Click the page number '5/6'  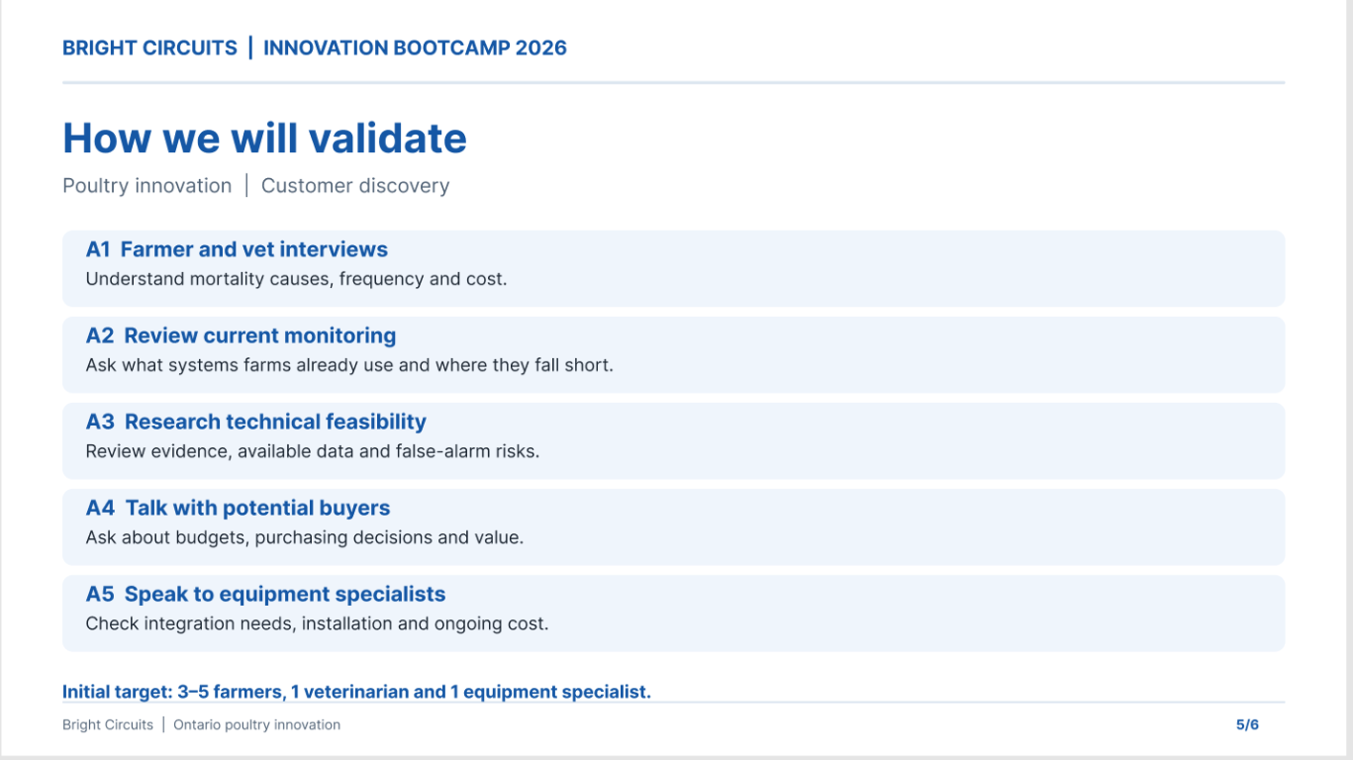point(1247,724)
